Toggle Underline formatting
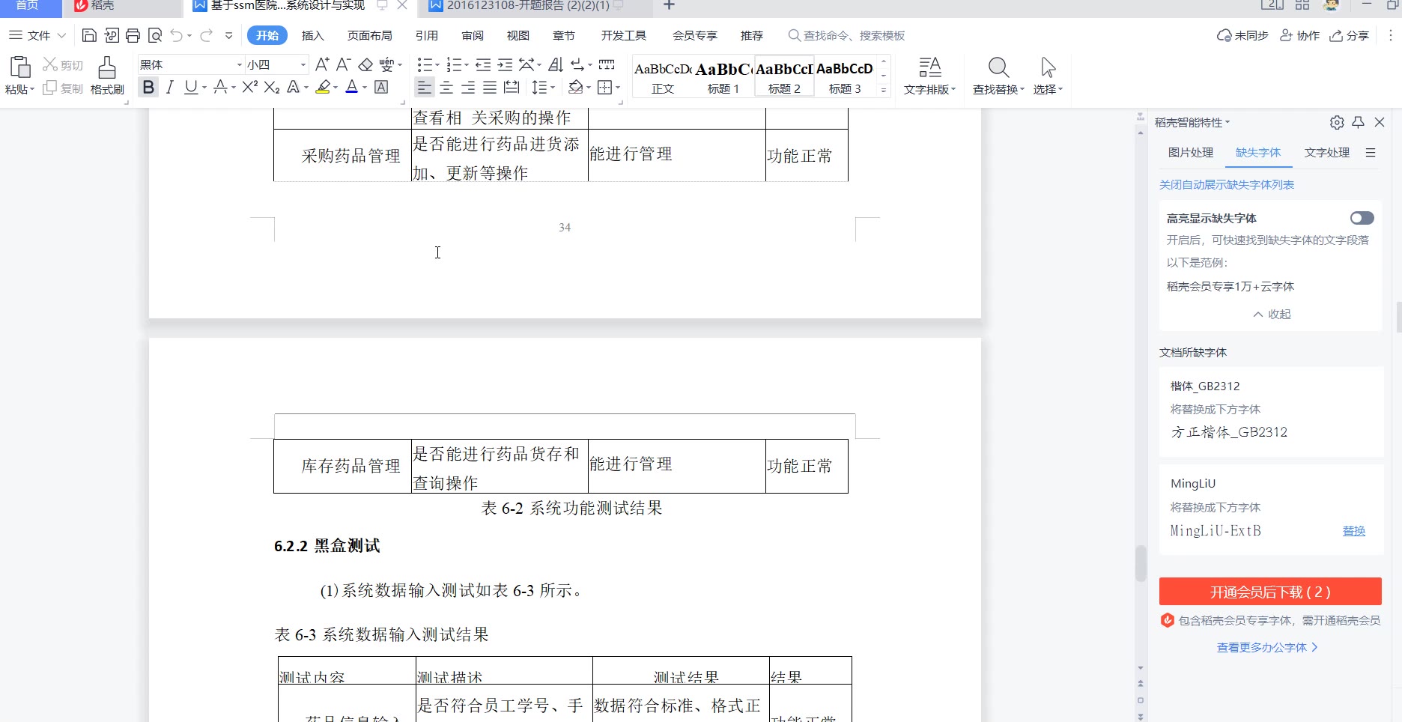 point(191,88)
